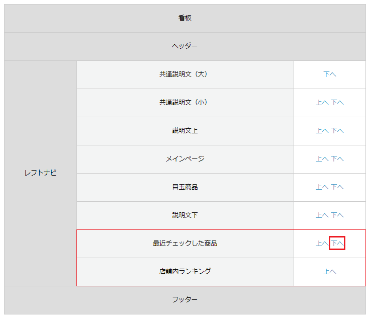Move 説明文上 down with 下へ
Viewport: 370px width, 319px height.
(x=337, y=131)
